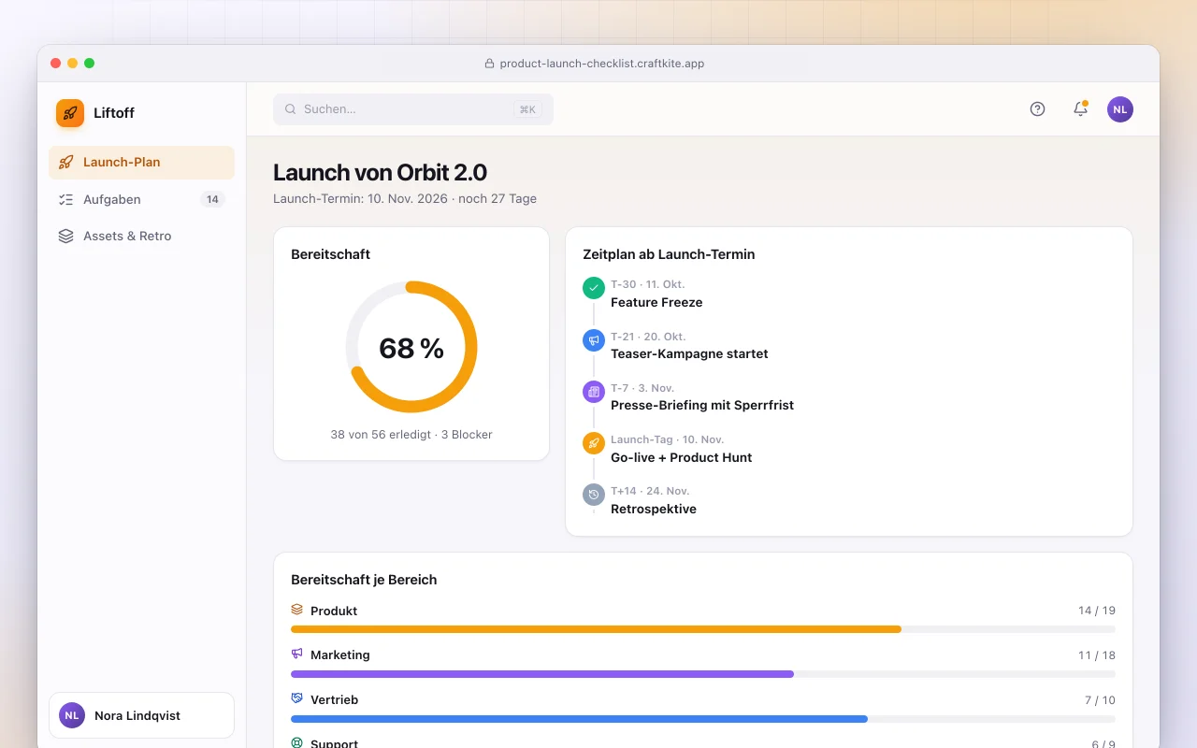Click the green checkmark icon for Feature Freeze
Screen dimensions: 1197x748
[x=594, y=288]
